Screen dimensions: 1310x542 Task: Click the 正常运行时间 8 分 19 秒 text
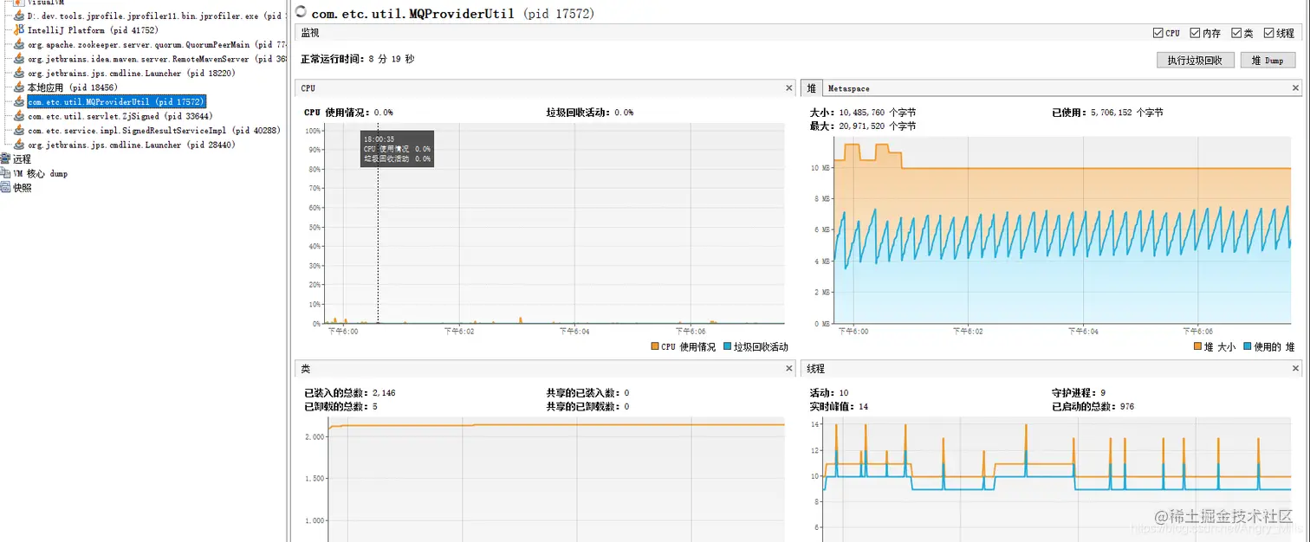point(357,59)
